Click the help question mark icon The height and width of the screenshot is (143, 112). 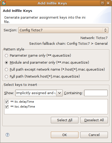click(x=7, y=135)
